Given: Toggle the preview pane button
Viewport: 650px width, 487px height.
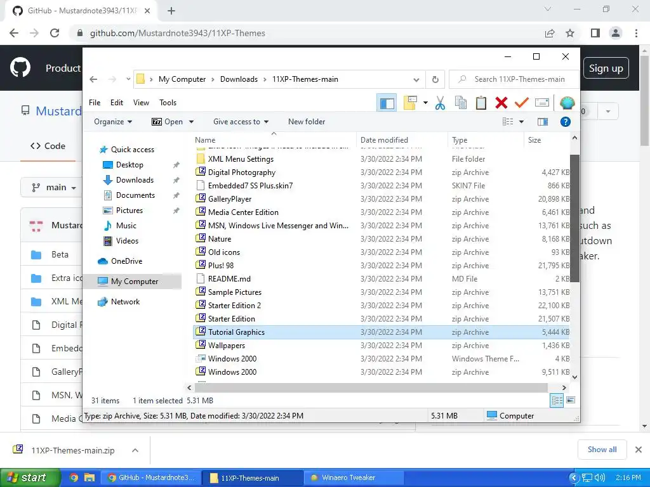Looking at the screenshot, I should click(543, 122).
